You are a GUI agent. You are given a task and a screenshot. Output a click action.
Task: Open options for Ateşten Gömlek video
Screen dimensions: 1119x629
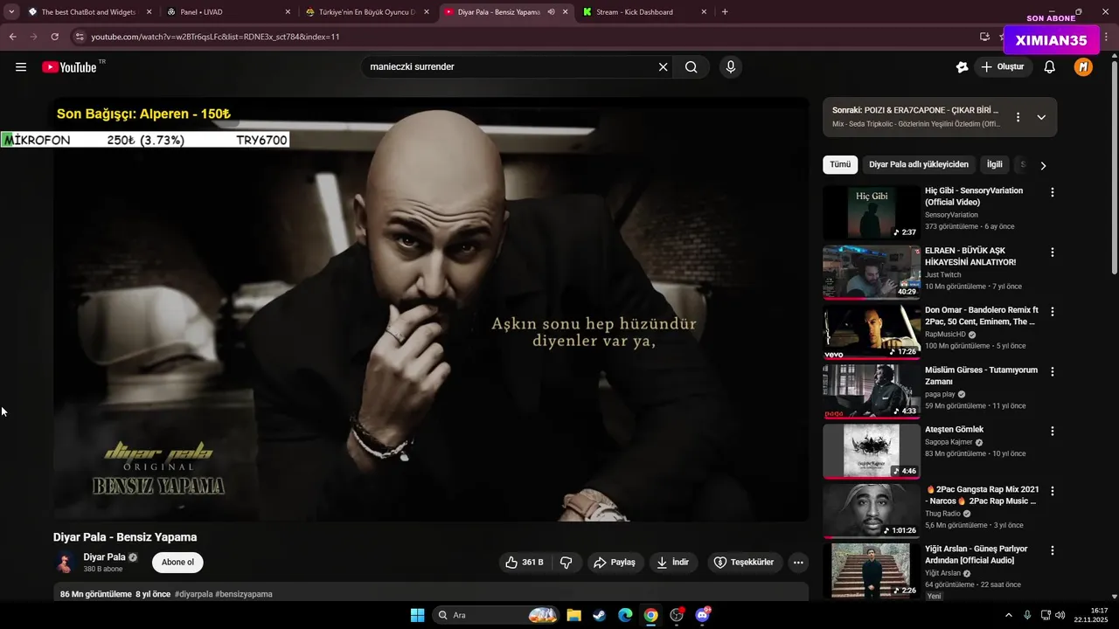pyautogui.click(x=1053, y=432)
